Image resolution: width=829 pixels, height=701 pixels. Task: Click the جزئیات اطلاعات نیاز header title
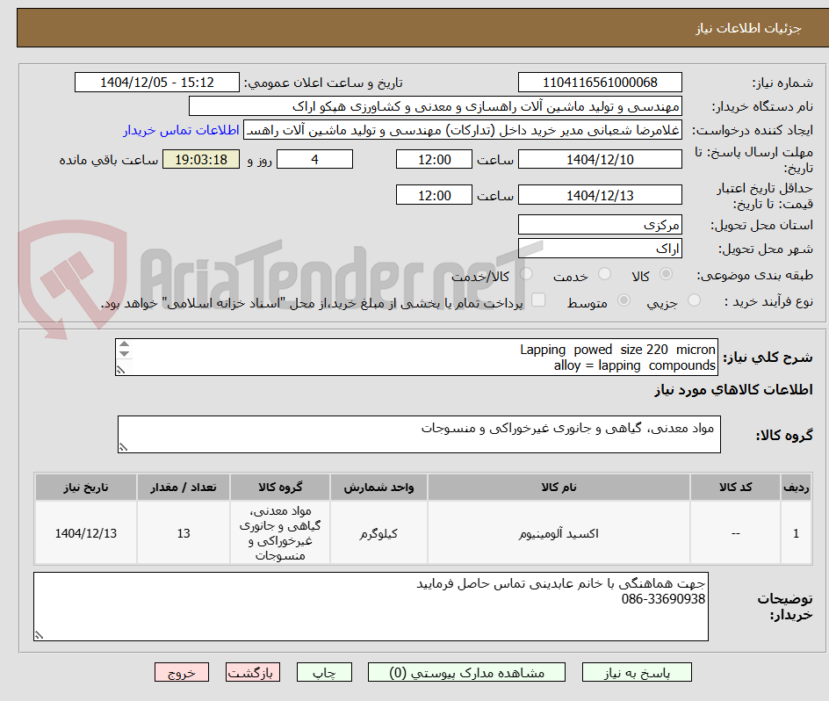coord(748,28)
